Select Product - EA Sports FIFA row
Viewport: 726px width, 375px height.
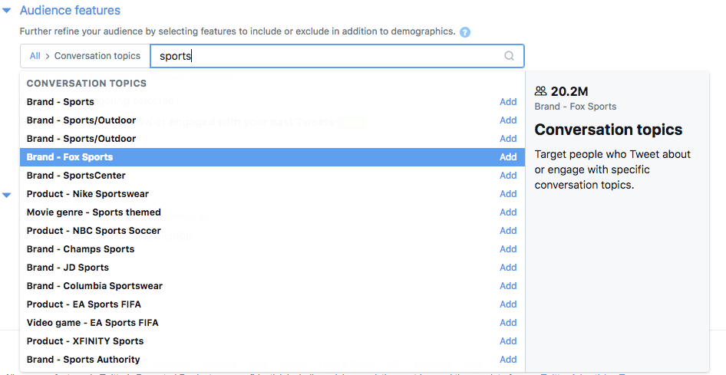point(272,304)
